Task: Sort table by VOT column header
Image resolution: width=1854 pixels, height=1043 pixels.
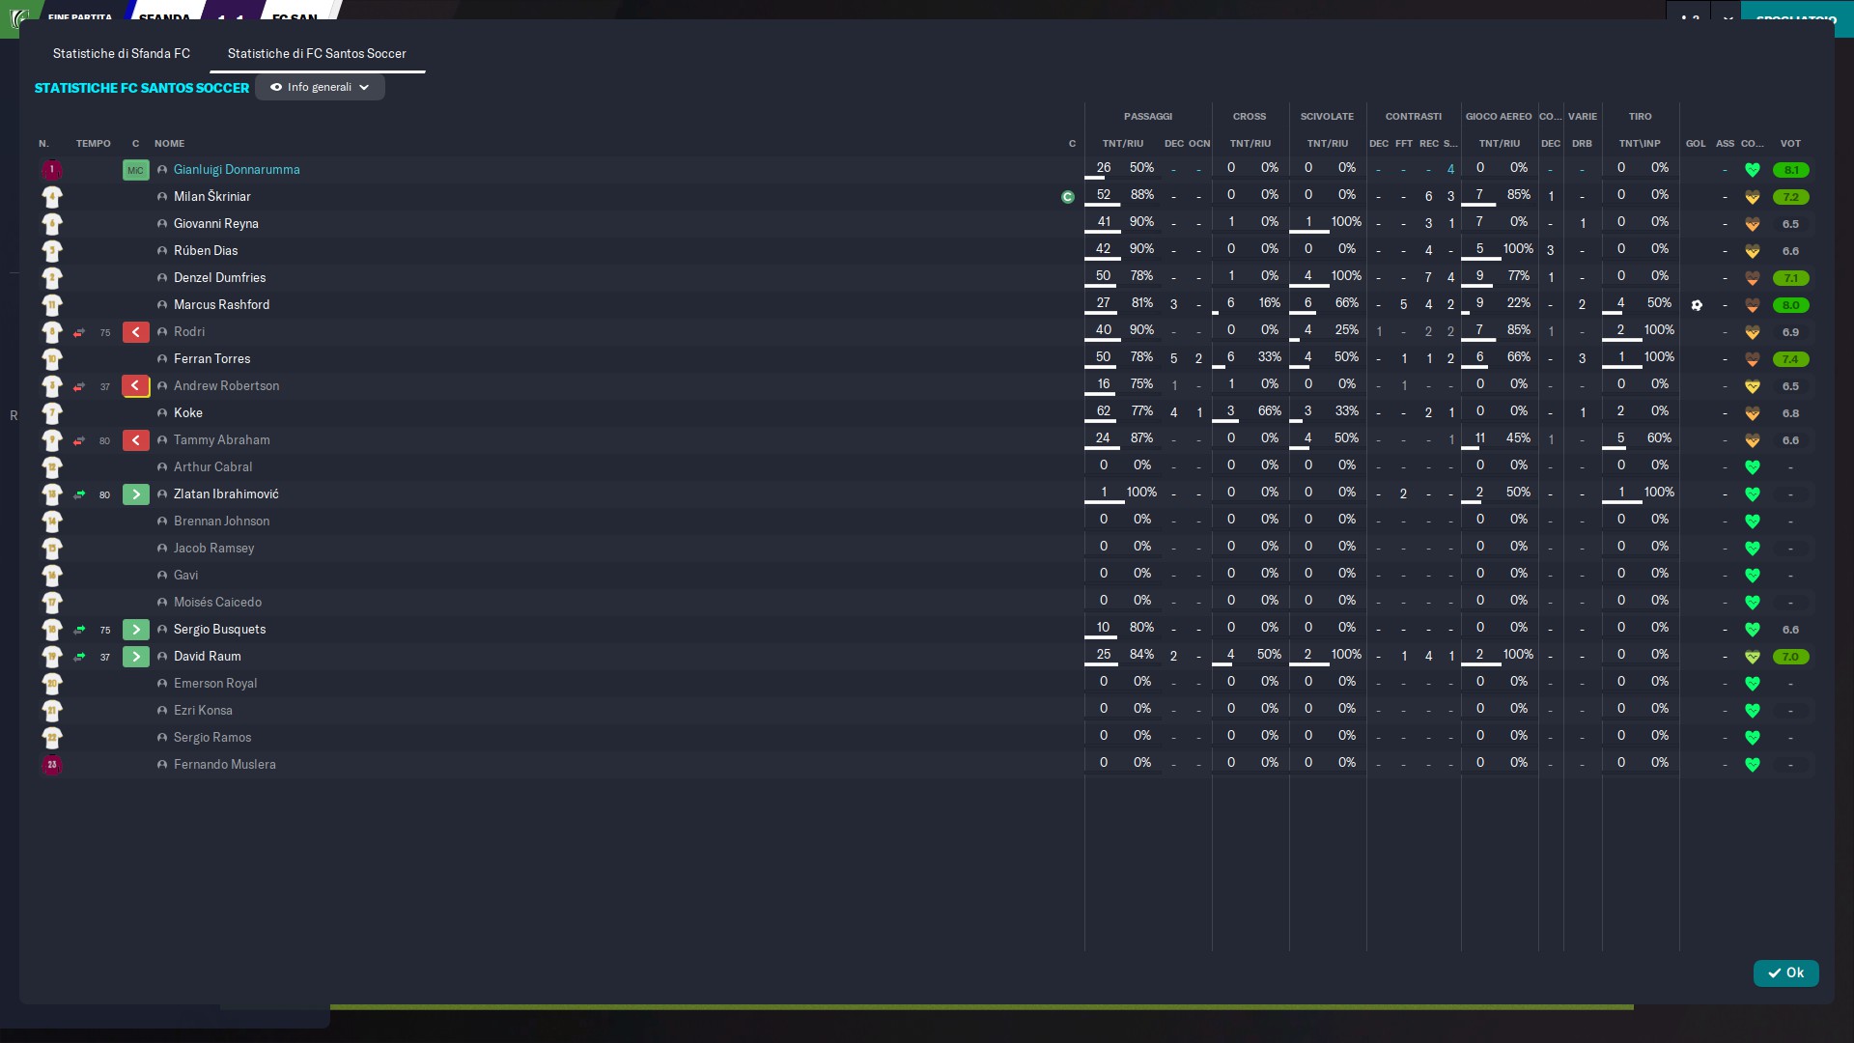Action: coord(1789,144)
